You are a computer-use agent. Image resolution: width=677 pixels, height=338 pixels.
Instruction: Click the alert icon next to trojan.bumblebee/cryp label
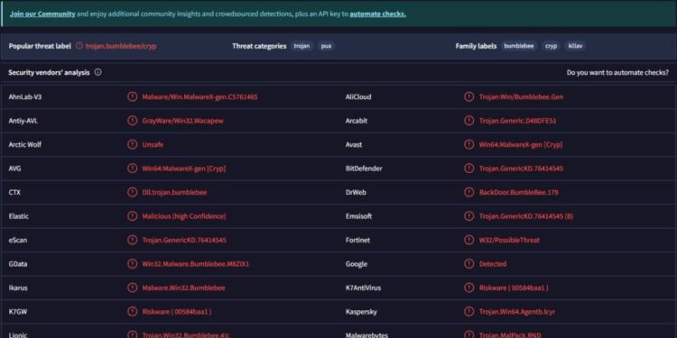click(x=79, y=46)
